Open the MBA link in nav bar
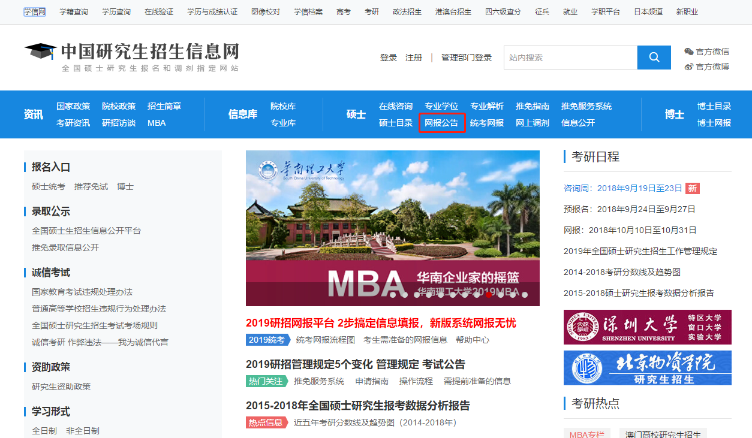Viewport: 752px width, 438px height. click(157, 123)
